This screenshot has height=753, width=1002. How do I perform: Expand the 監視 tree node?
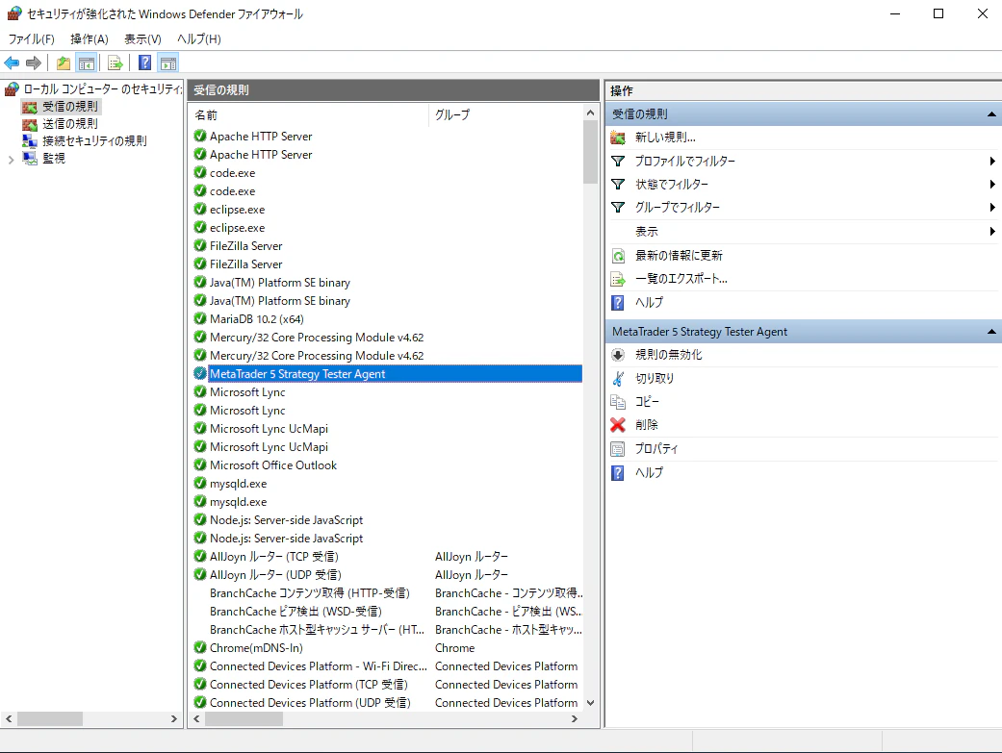11,160
